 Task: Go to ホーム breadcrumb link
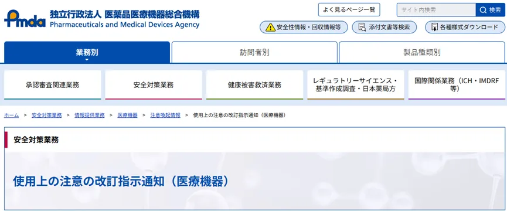tap(11, 115)
